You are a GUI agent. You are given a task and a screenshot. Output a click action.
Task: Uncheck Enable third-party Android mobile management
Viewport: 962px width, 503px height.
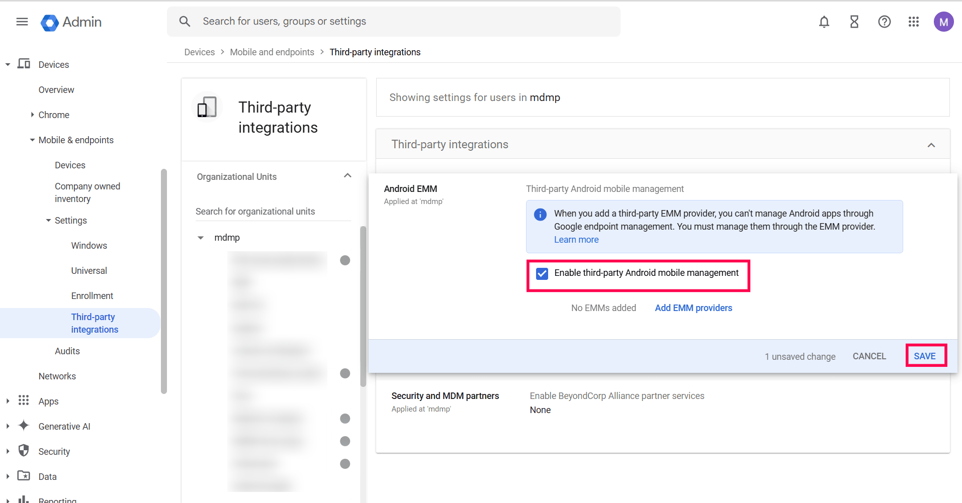coord(542,273)
